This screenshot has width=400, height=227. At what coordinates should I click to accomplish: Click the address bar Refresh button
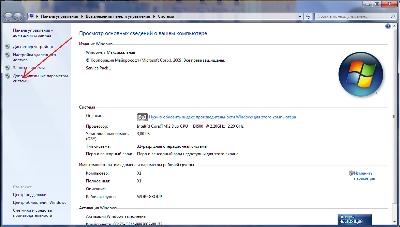(308, 16)
